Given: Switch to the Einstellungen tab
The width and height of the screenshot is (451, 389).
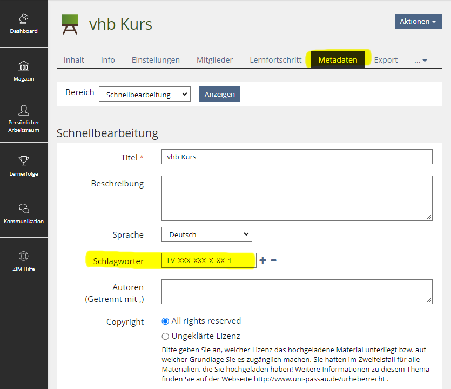Looking at the screenshot, I should tap(156, 60).
